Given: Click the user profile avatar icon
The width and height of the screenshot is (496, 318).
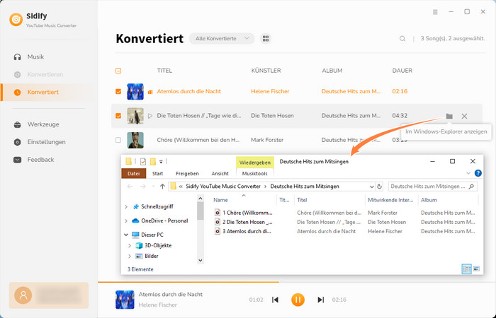Looking at the screenshot, I should 23,295.
